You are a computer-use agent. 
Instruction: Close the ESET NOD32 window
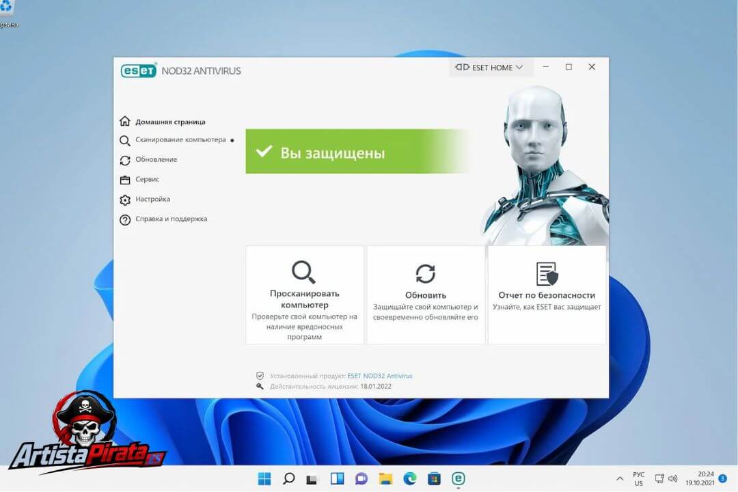click(592, 67)
